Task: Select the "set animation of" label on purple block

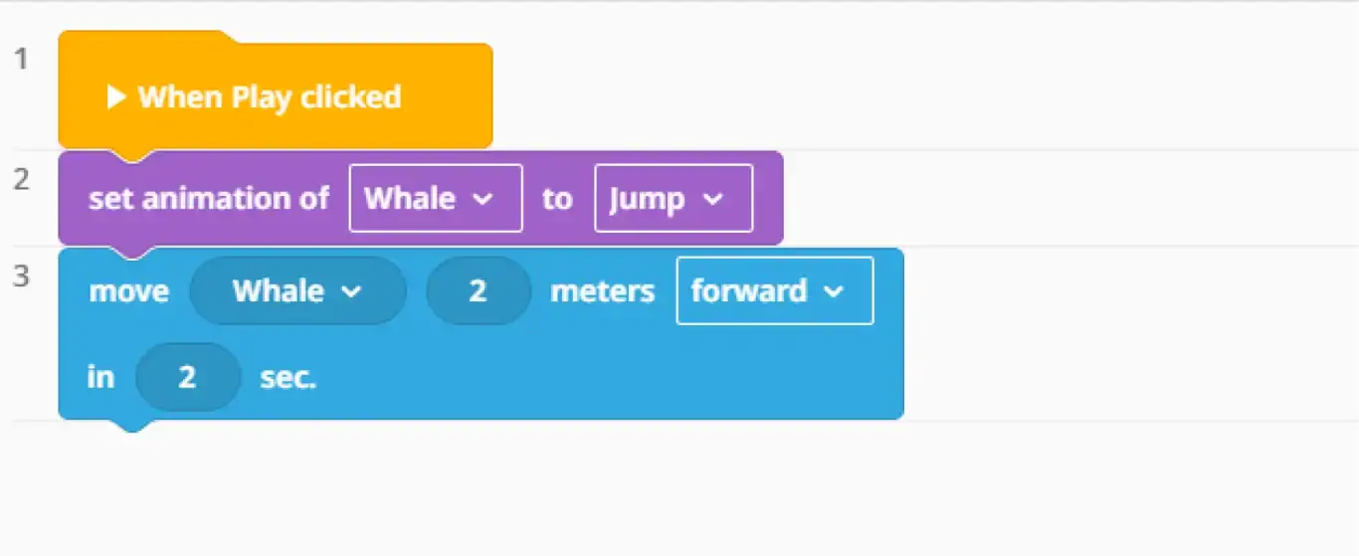Action: [x=209, y=198]
